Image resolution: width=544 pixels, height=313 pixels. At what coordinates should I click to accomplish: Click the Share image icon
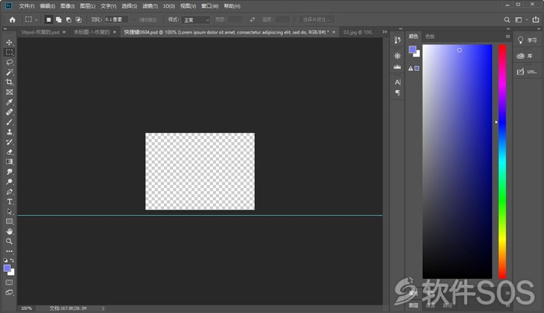pyautogui.click(x=535, y=19)
